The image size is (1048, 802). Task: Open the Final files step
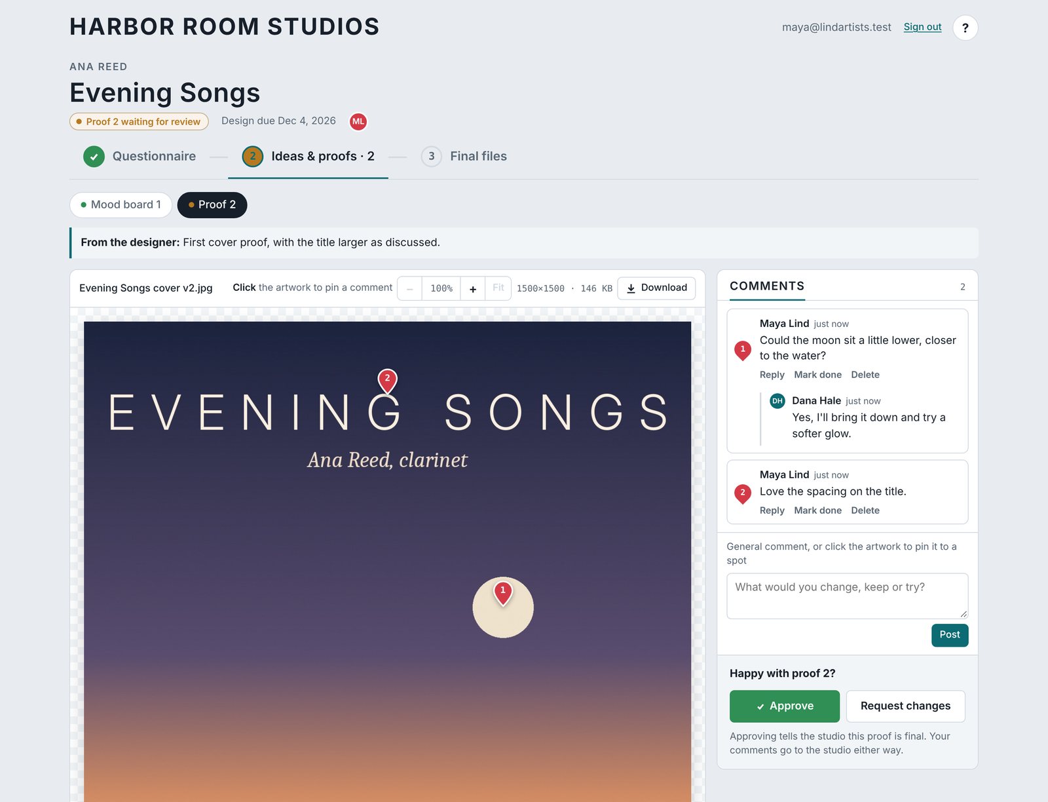[x=464, y=157]
